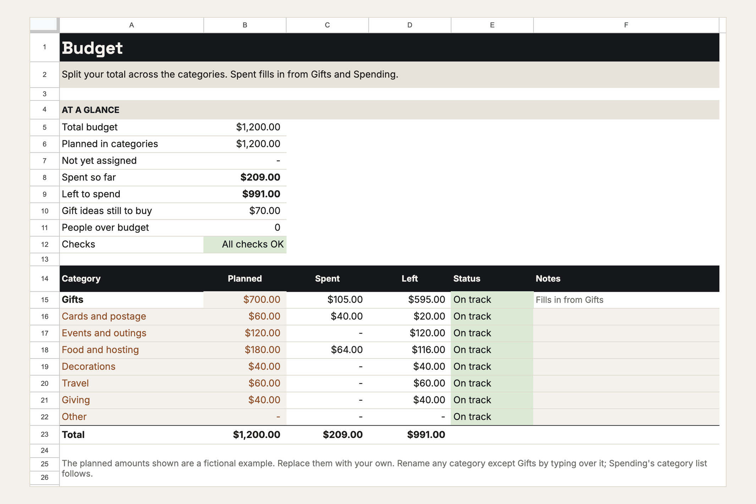Click the Cards and postage On track status
756x504 pixels.
pyautogui.click(x=492, y=316)
